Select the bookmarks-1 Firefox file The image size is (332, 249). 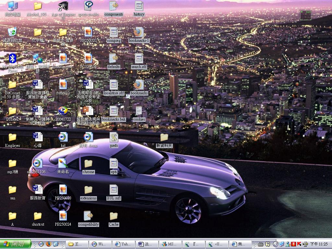[139, 33]
